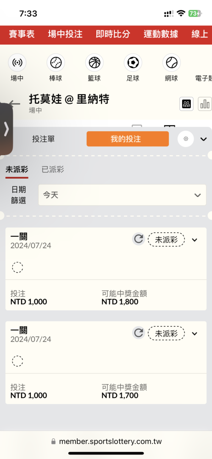Refresh the second NTD 1,700 bet
212x459 pixels.
click(138, 333)
